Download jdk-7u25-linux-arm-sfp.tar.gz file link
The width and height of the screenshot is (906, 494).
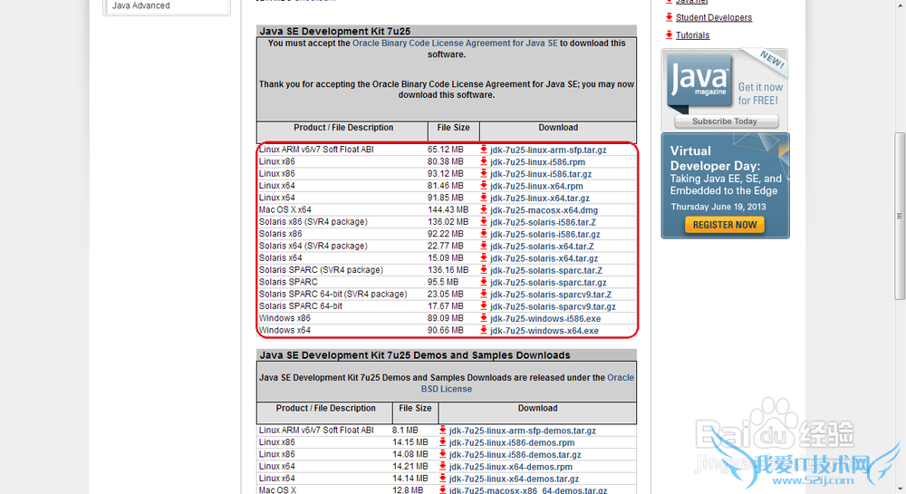548,150
